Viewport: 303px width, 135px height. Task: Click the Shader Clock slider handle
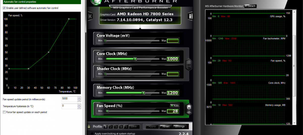click(x=106, y=74)
